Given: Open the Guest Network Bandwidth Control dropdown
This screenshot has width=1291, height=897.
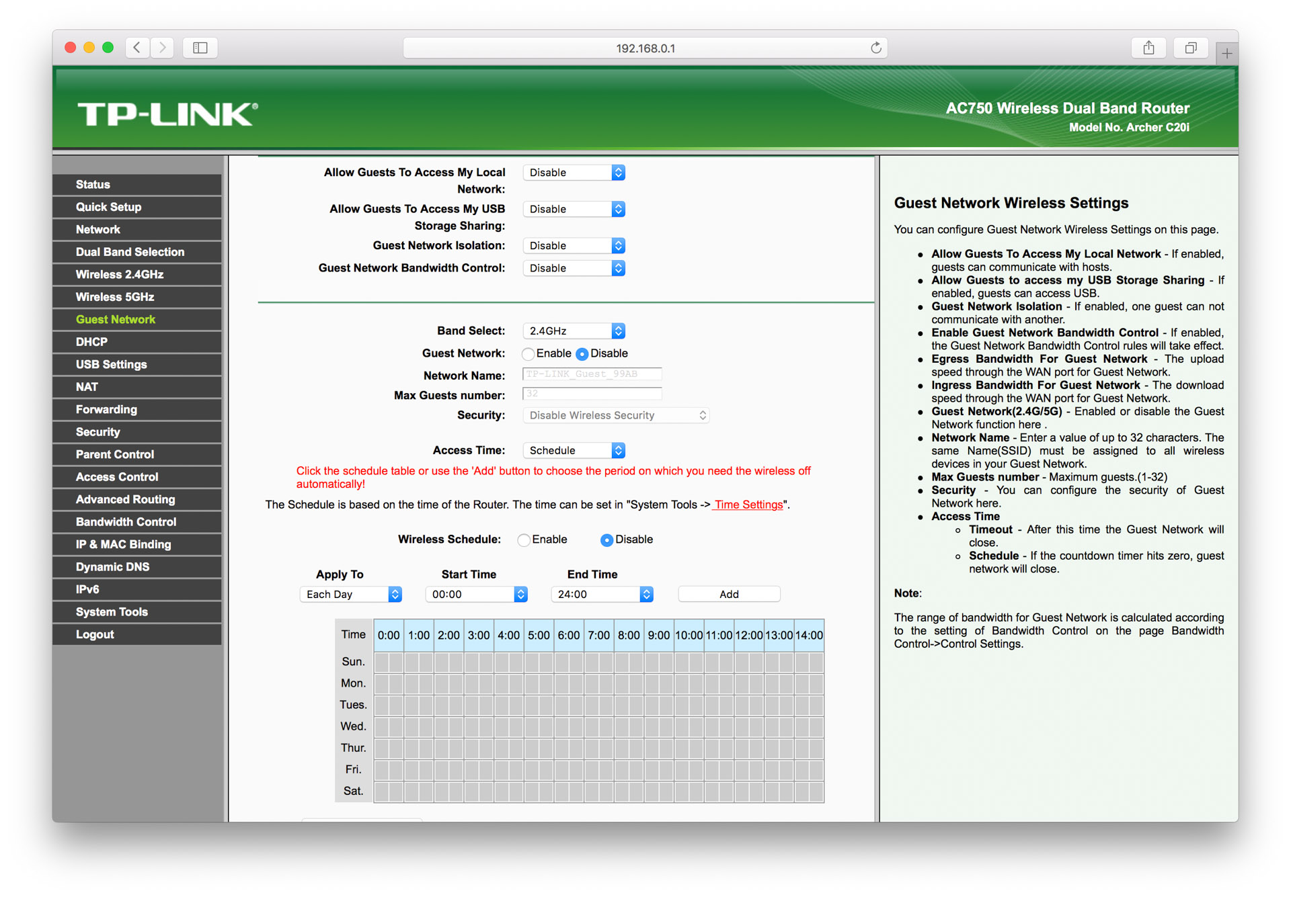Looking at the screenshot, I should coord(574,268).
